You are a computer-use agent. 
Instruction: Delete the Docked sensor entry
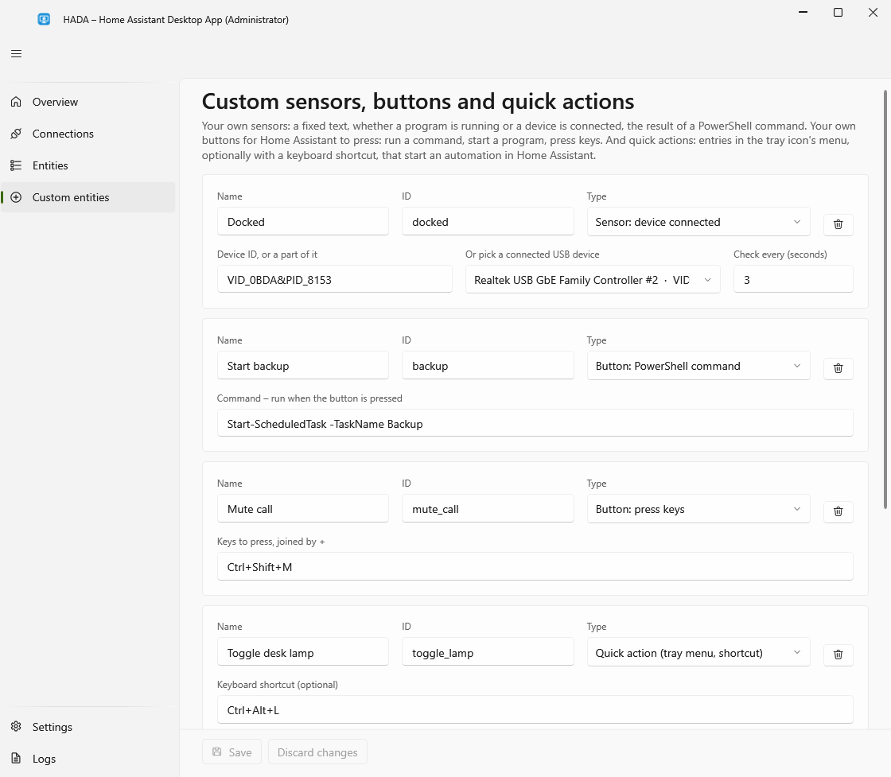pyautogui.click(x=838, y=223)
